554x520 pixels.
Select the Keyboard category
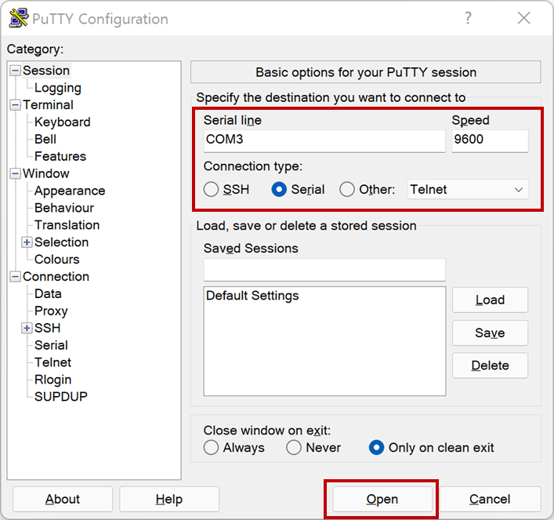click(63, 122)
